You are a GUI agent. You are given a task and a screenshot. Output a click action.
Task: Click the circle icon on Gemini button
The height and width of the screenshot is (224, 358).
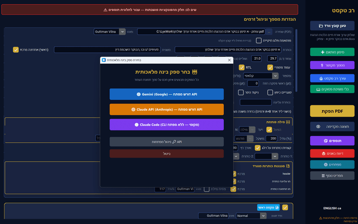pos(138,94)
